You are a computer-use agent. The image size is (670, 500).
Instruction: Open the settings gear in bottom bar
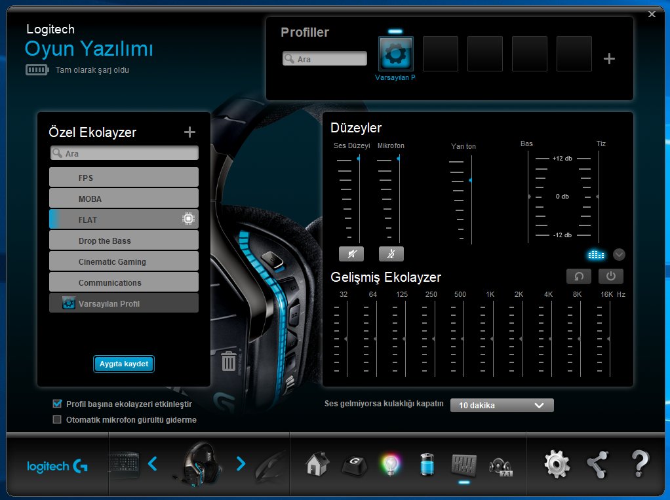[x=557, y=464]
